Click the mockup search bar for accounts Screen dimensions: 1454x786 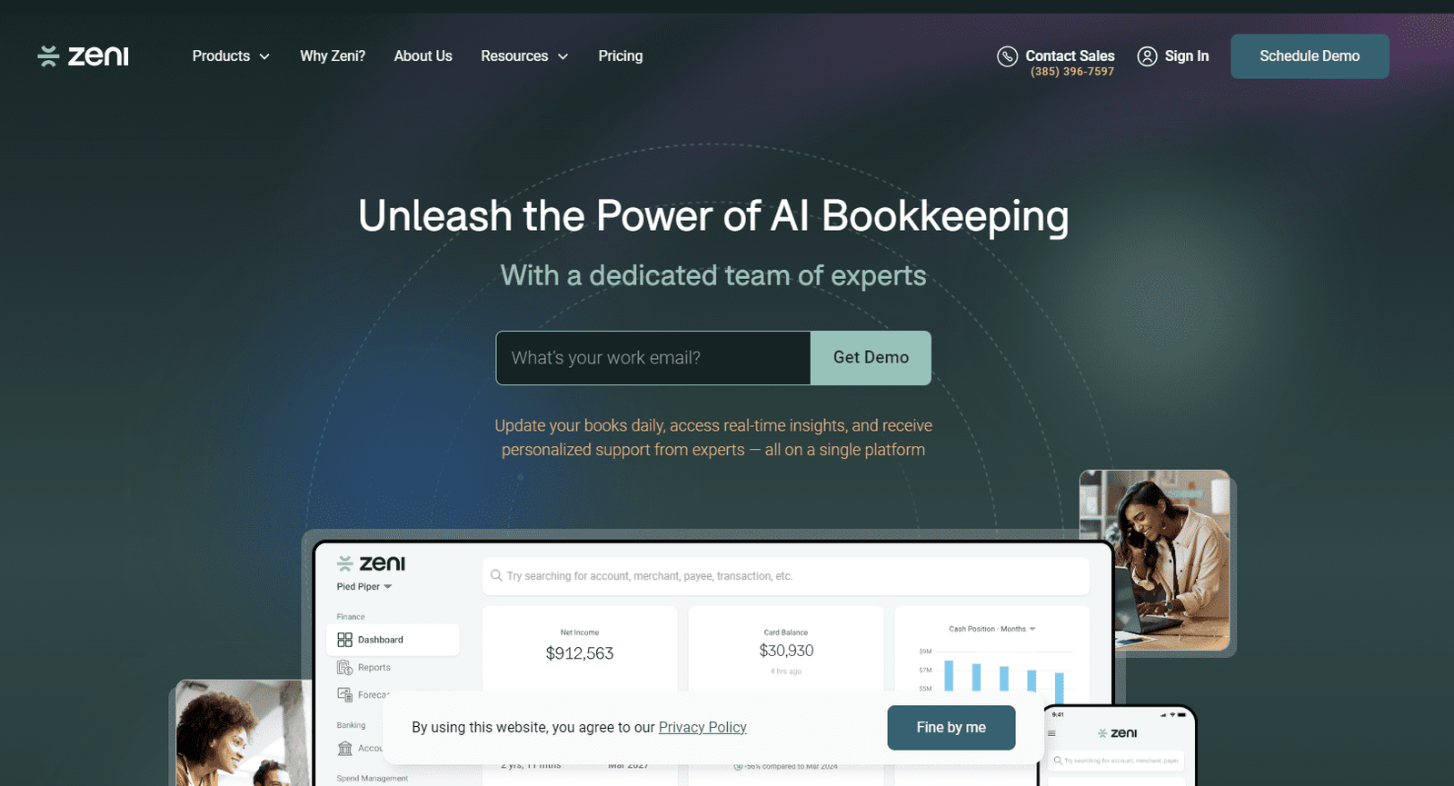click(786, 576)
